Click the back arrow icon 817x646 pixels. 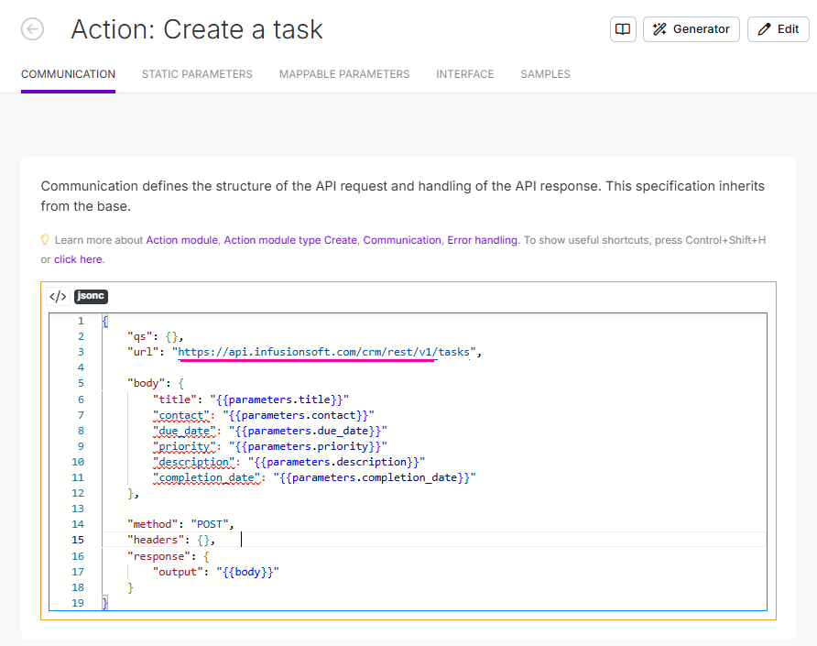(x=32, y=29)
